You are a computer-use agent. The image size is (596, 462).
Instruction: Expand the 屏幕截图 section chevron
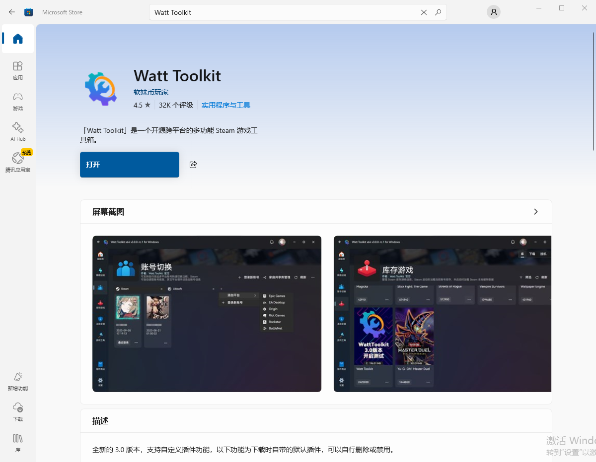click(x=535, y=212)
